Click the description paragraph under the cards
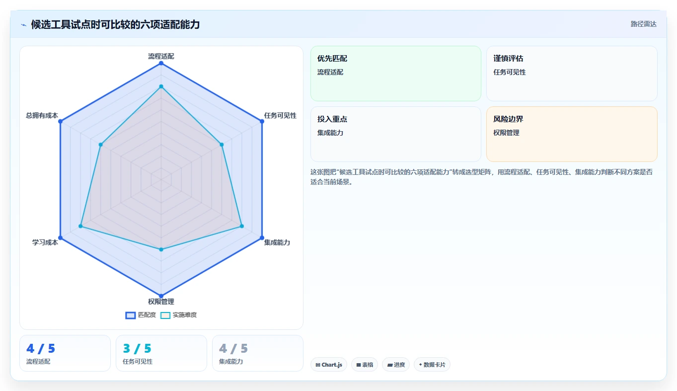Image resolution: width=677 pixels, height=391 pixels. tap(481, 177)
